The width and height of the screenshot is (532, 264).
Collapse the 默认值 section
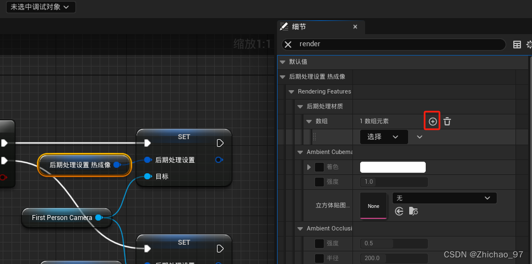[283, 62]
